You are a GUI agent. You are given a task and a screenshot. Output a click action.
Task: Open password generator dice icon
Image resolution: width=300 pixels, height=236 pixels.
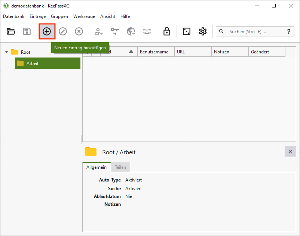[x=186, y=32]
